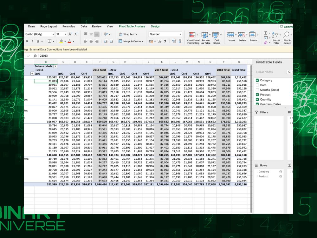Screen dimensions: 317x238
Task: Switch to the Review tab
Action: [x=97, y=26]
